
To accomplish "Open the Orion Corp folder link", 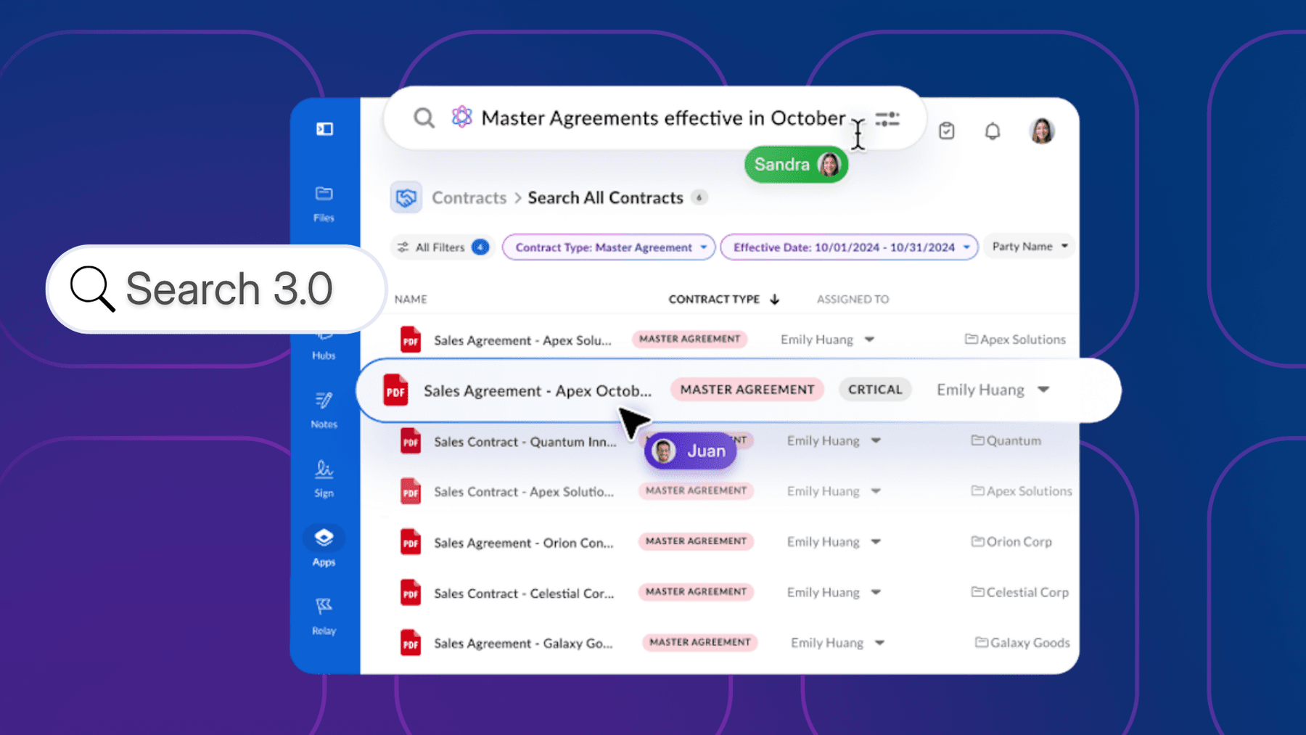I will (x=1011, y=541).
